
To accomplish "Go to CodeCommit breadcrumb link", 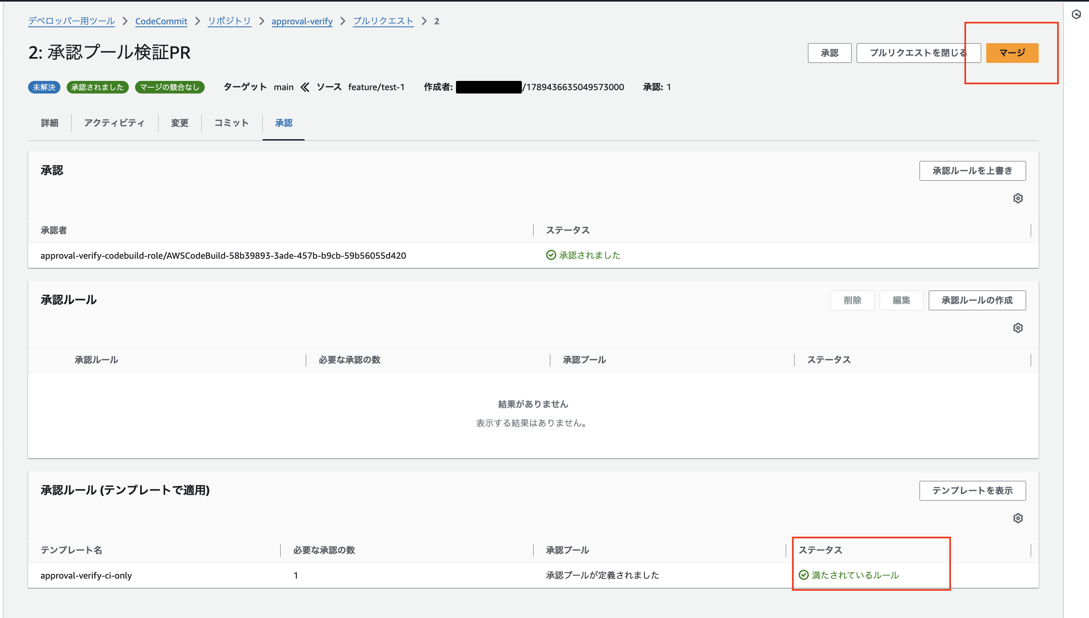I will 161,21.
